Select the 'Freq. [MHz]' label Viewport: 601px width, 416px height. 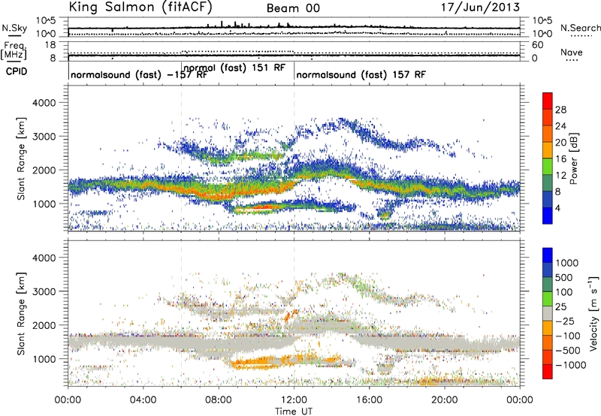pyautogui.click(x=14, y=50)
